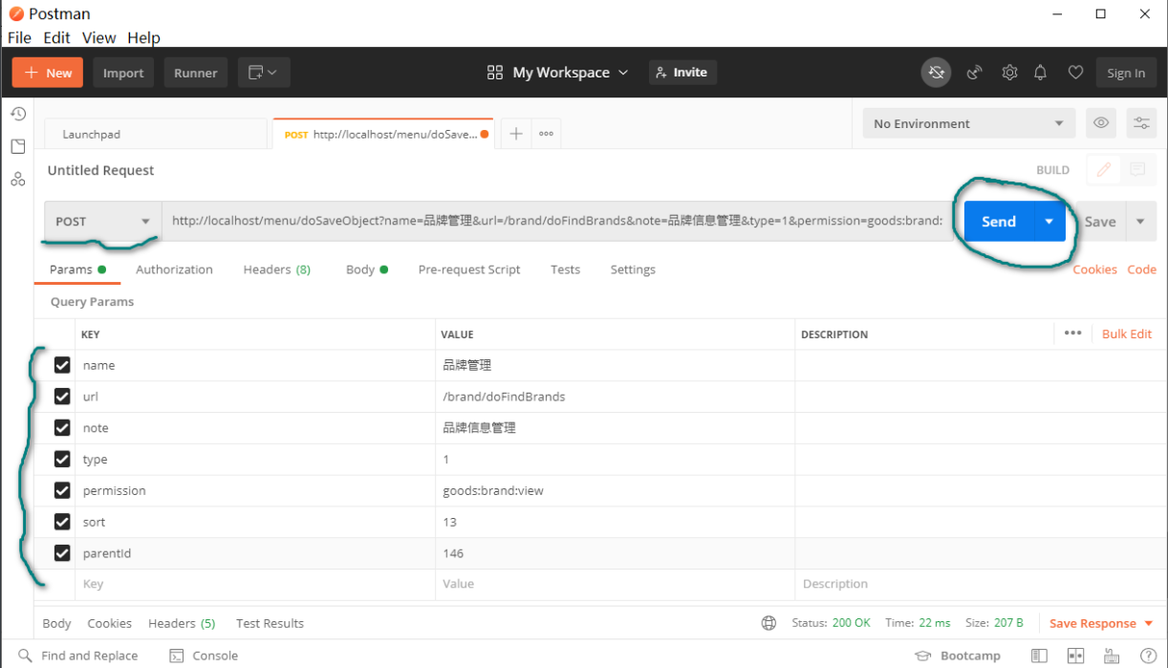This screenshot has height=668, width=1168.
Task: Open the comments icon near BUILD
Action: point(1137,170)
